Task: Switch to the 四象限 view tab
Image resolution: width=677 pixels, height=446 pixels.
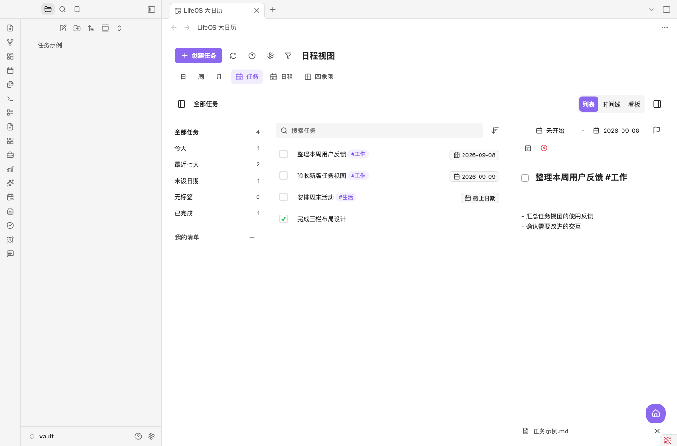Action: pyautogui.click(x=319, y=77)
